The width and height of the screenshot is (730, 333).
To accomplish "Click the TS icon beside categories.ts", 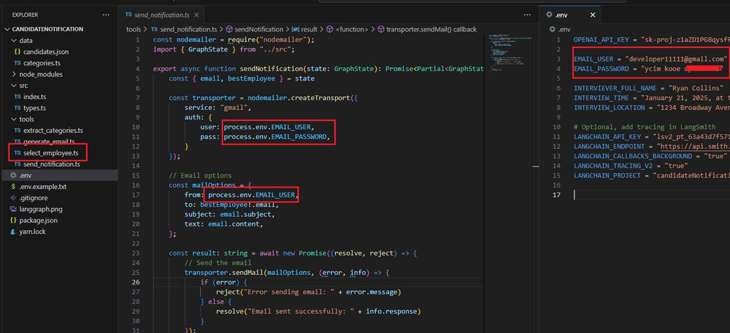I will 18,63.
